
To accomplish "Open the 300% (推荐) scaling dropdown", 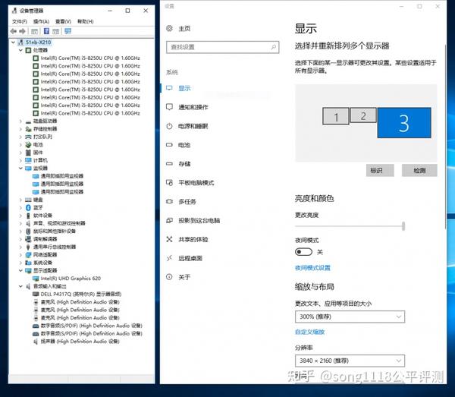I will point(350,317).
